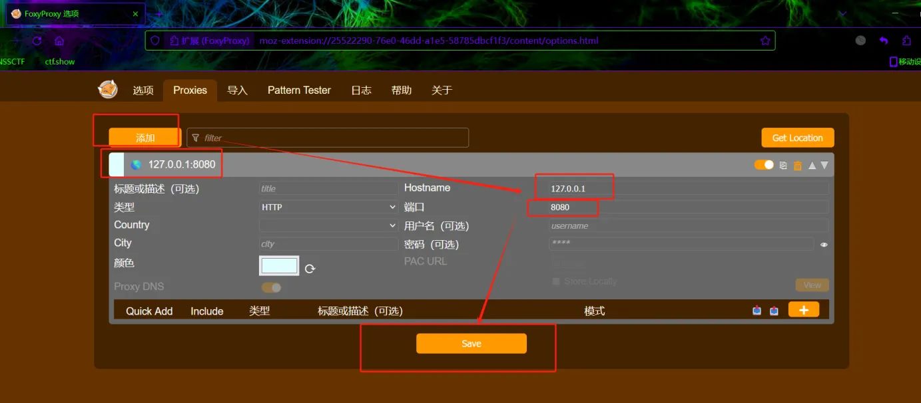Open the site shield information icon
Screen dimensions: 921x403
pos(155,41)
